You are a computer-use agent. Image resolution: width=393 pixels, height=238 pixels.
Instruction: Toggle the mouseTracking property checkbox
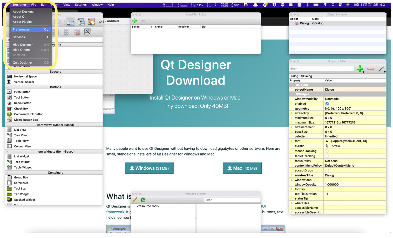pyautogui.click(x=327, y=151)
